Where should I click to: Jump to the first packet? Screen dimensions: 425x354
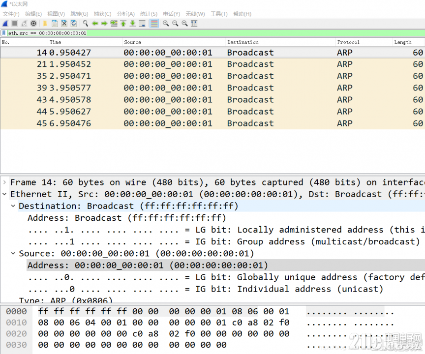123,24
